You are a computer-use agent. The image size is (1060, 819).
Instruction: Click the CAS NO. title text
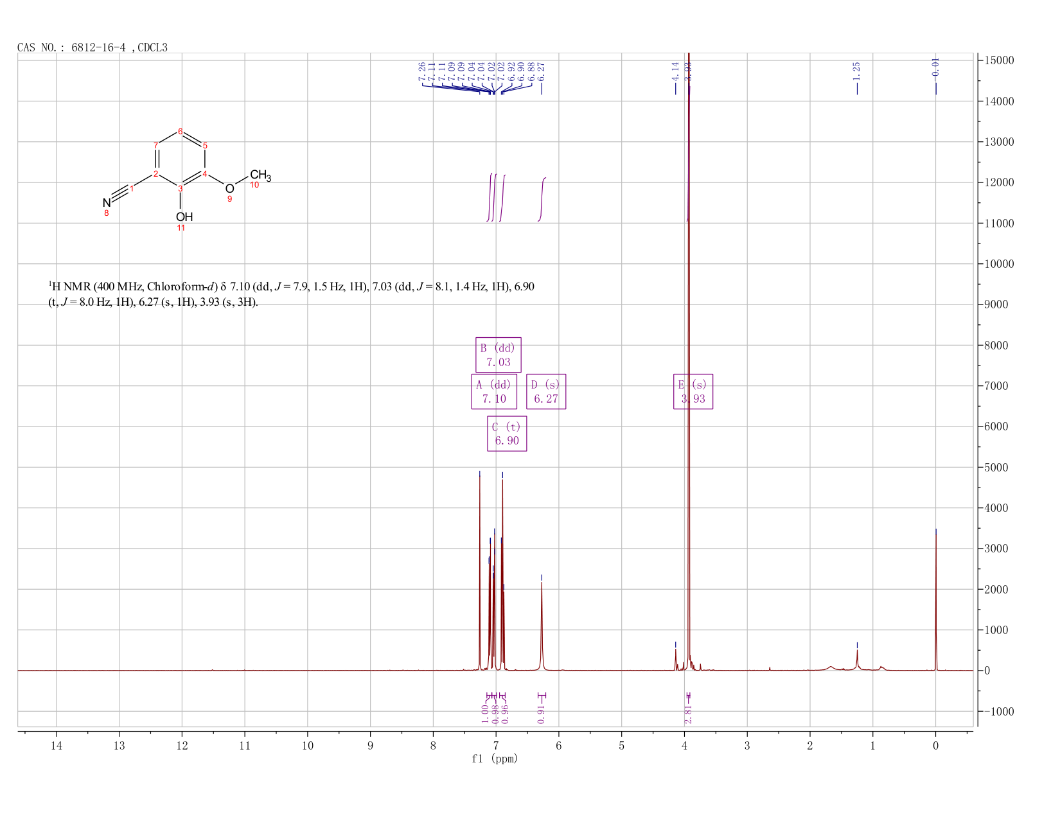pos(93,48)
